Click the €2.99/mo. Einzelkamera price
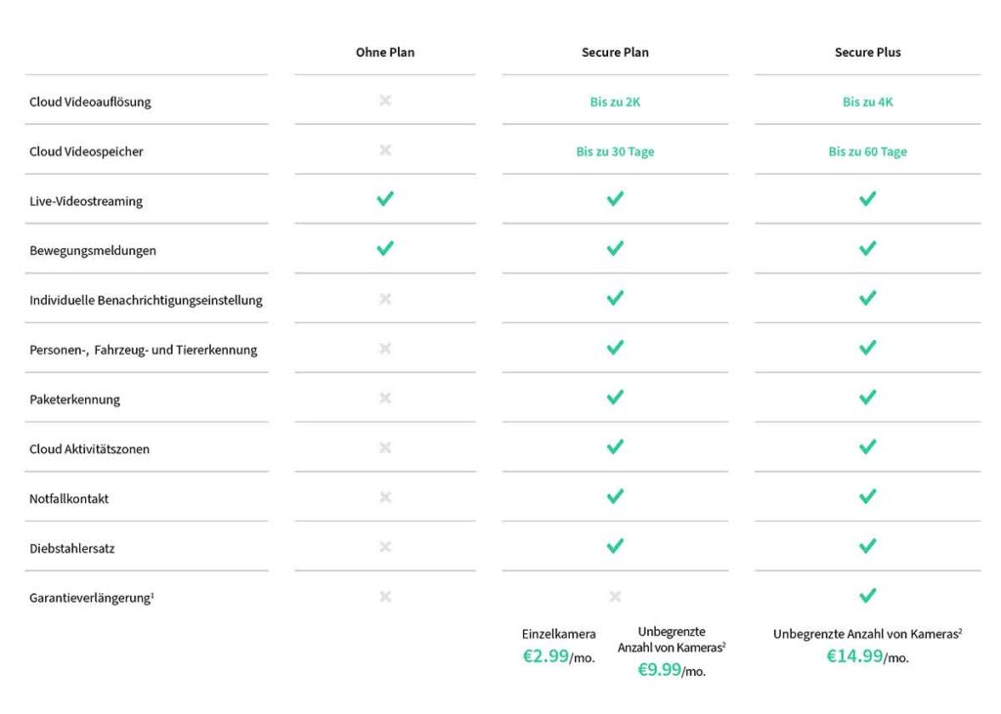Screen dimensions: 1001x714 558,656
